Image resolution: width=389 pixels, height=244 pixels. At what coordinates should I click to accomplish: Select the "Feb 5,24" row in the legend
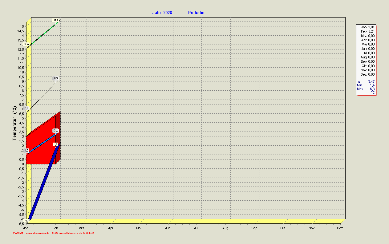click(x=368, y=31)
